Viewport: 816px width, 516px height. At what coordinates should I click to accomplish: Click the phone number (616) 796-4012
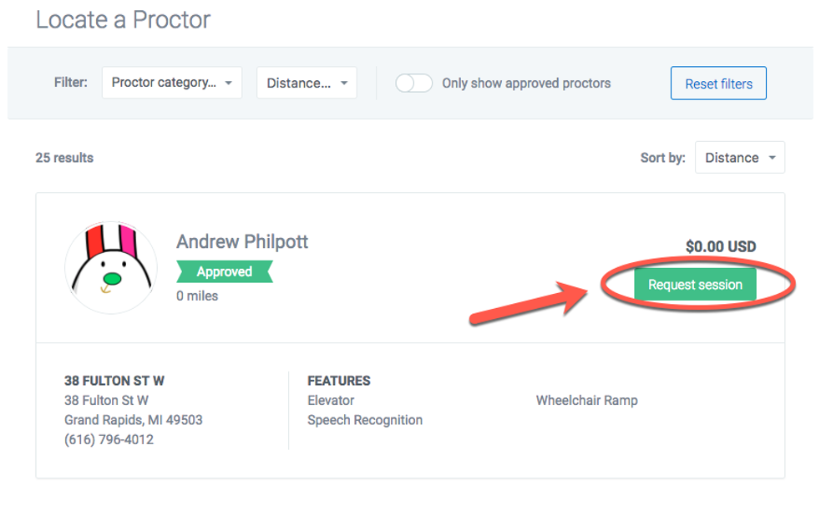pyautogui.click(x=109, y=439)
